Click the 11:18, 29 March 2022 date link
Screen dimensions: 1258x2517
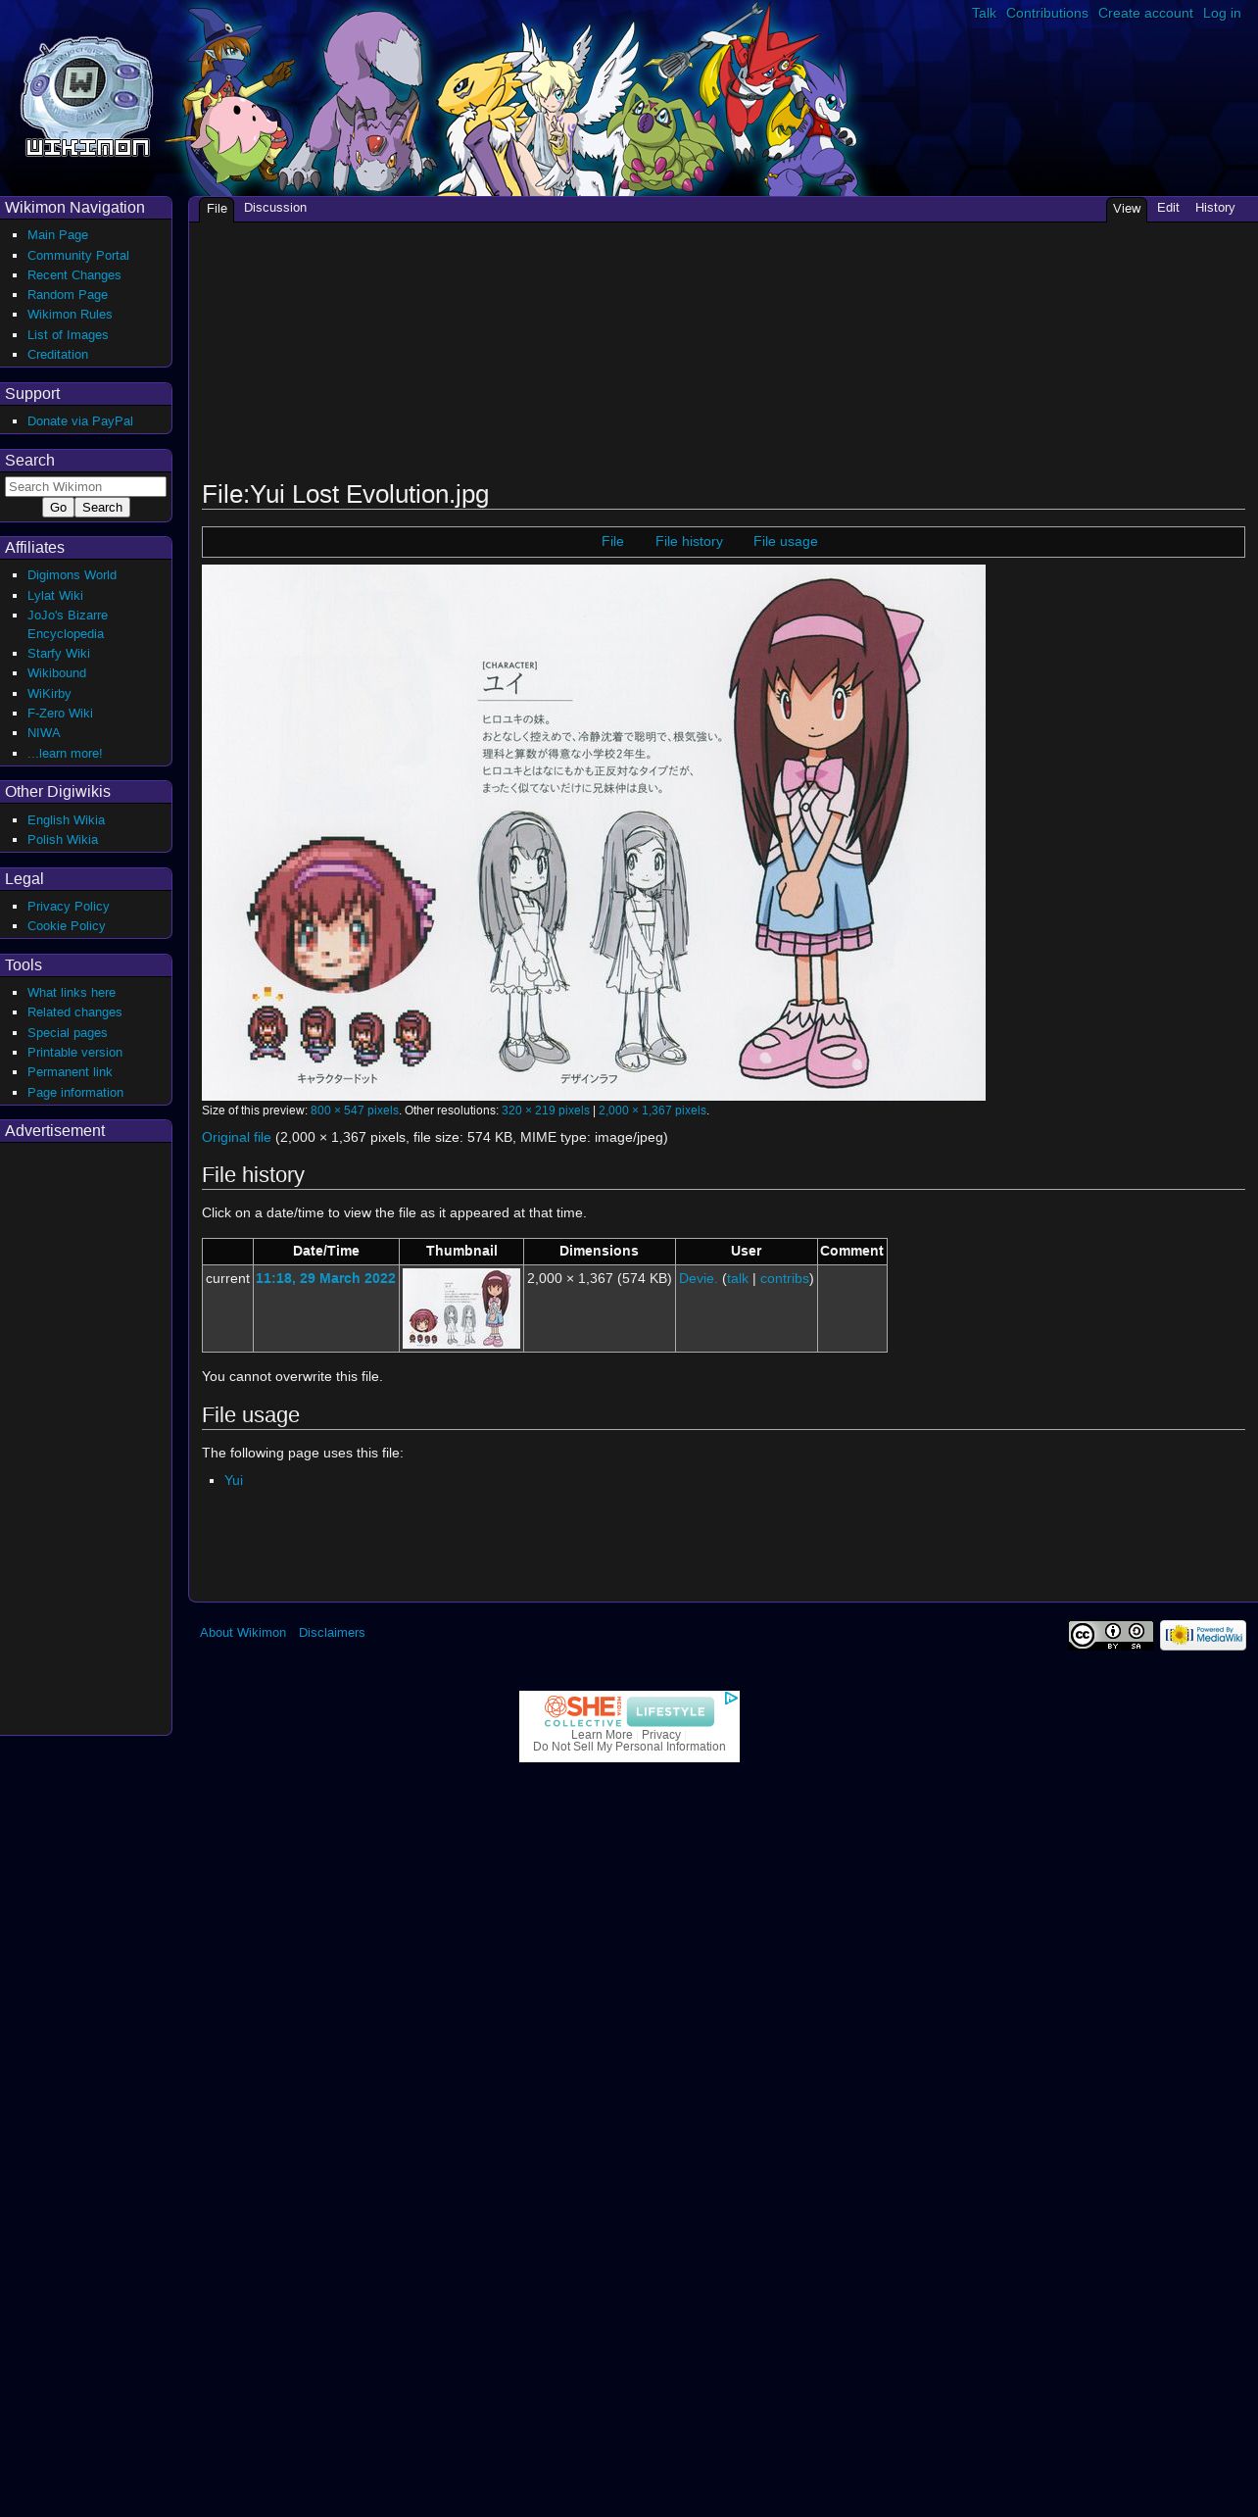(x=325, y=1279)
